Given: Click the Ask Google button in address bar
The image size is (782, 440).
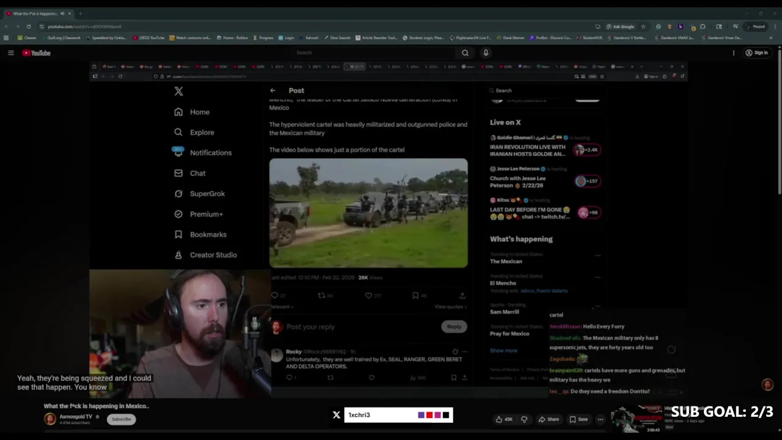Looking at the screenshot, I should [x=621, y=27].
